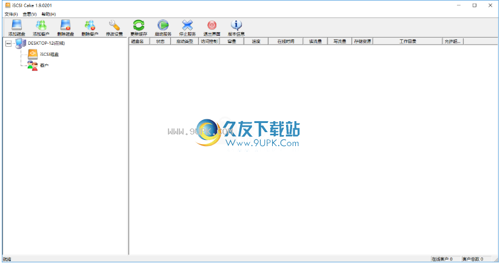Open the 查看(V) menu
Screen dimensions: 500x266
click(x=30, y=14)
